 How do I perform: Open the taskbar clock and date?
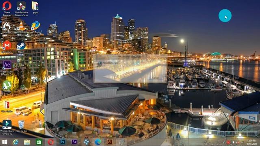point(252,142)
